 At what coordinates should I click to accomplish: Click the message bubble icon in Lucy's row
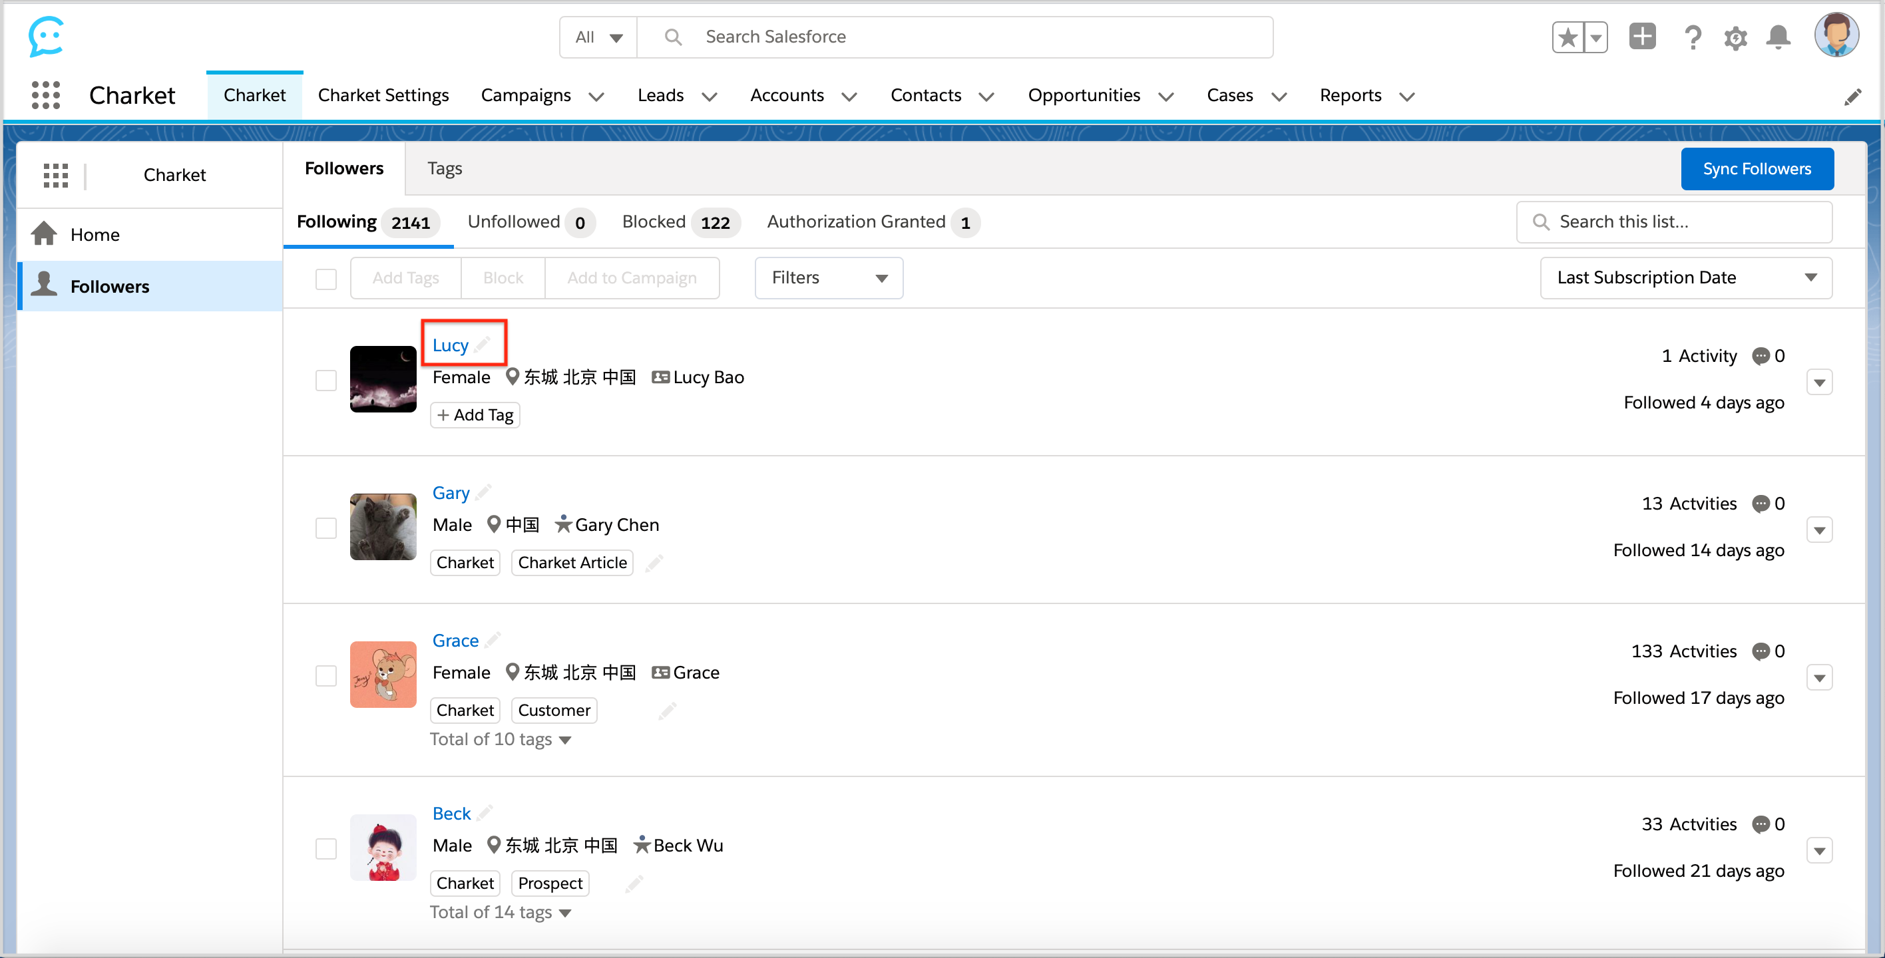click(x=1761, y=356)
